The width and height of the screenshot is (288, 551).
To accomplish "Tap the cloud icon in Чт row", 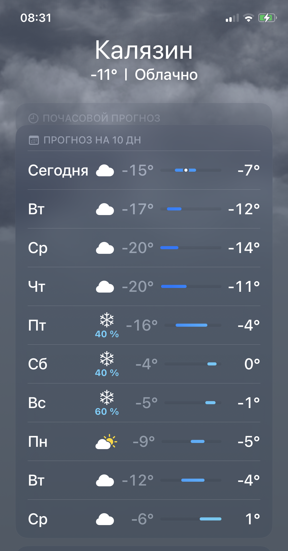I will [105, 287].
